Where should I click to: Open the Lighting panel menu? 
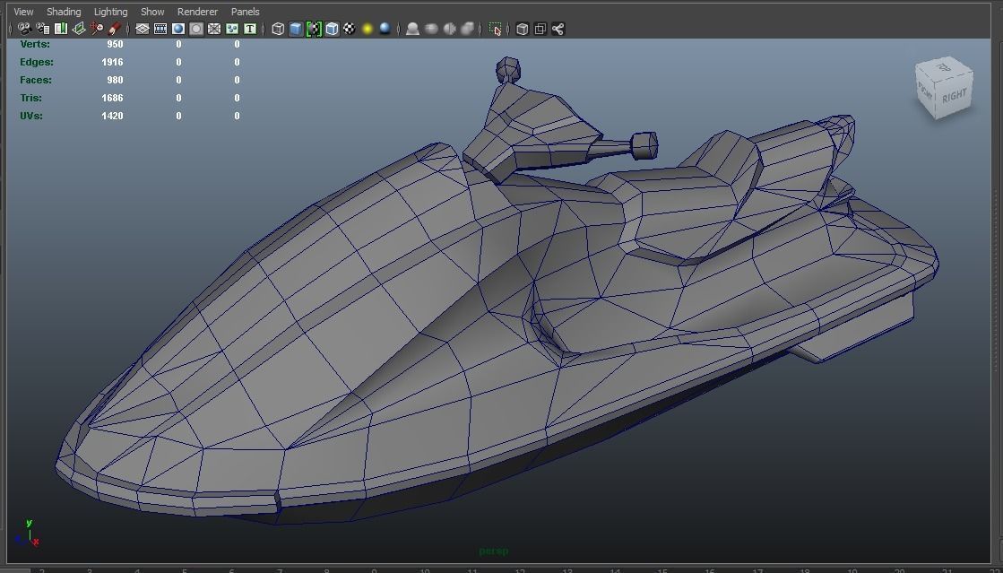[x=110, y=12]
